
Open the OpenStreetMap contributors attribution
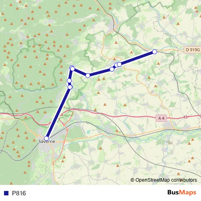click(x=164, y=180)
